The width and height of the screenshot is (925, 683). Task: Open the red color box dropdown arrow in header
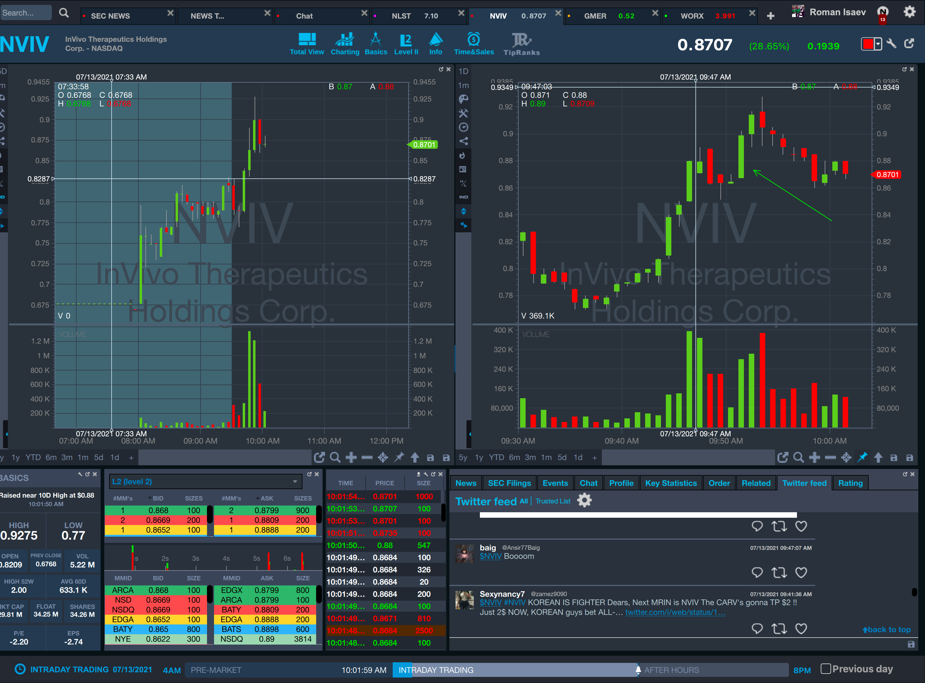(878, 44)
